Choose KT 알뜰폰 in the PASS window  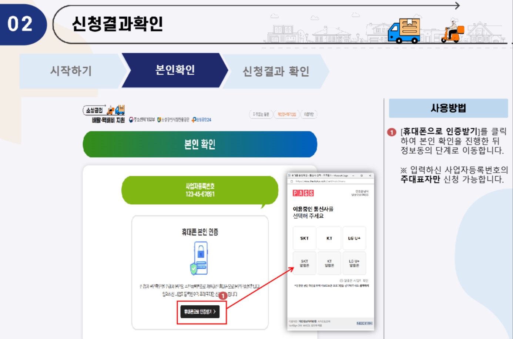coord(329,263)
